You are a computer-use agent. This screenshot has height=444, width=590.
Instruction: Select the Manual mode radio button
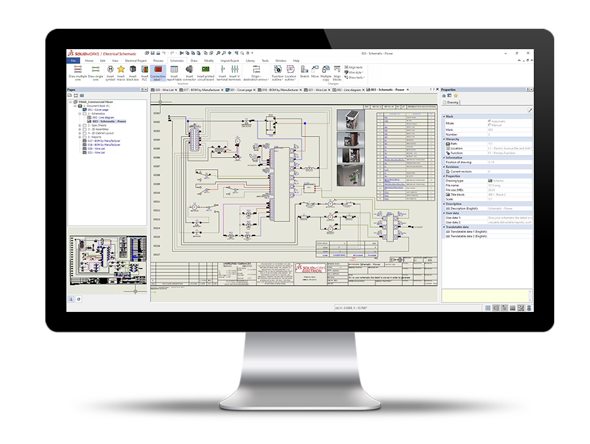490,125
